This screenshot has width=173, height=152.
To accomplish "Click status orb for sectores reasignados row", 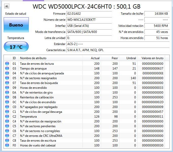I will (7, 78).
